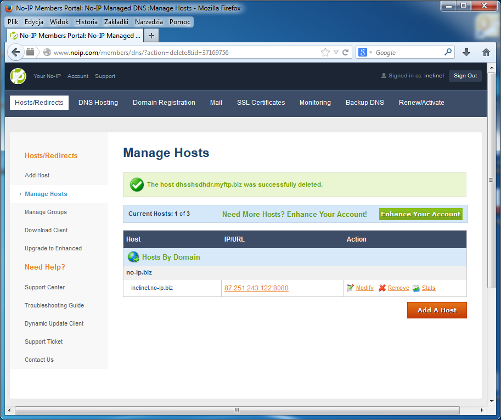The width and height of the screenshot is (501, 420).
Task: Open the Domain Registration tab
Action: 164,103
